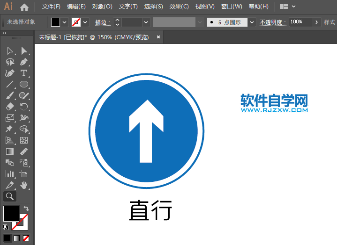Select the Hand tool
337x245 pixels.
pos(24,185)
